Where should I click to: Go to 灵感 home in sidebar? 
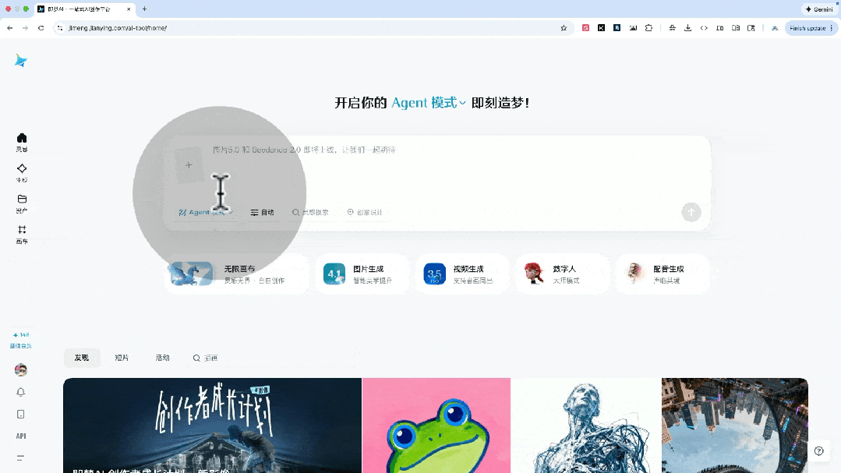pos(21,142)
